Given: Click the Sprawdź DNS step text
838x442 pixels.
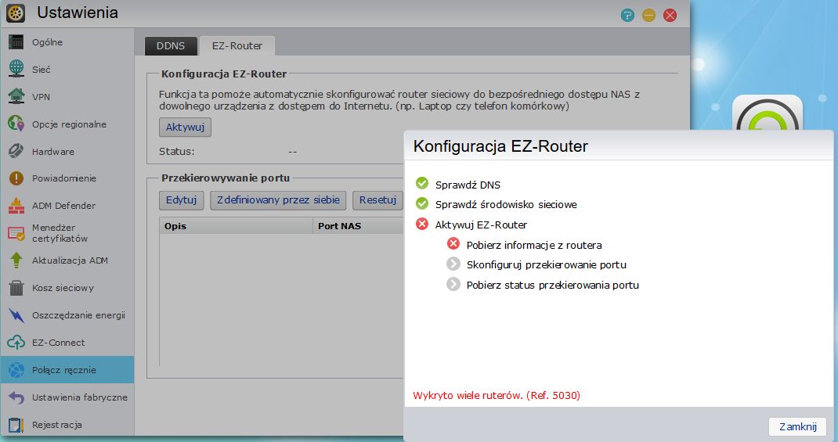Looking at the screenshot, I should coord(468,185).
